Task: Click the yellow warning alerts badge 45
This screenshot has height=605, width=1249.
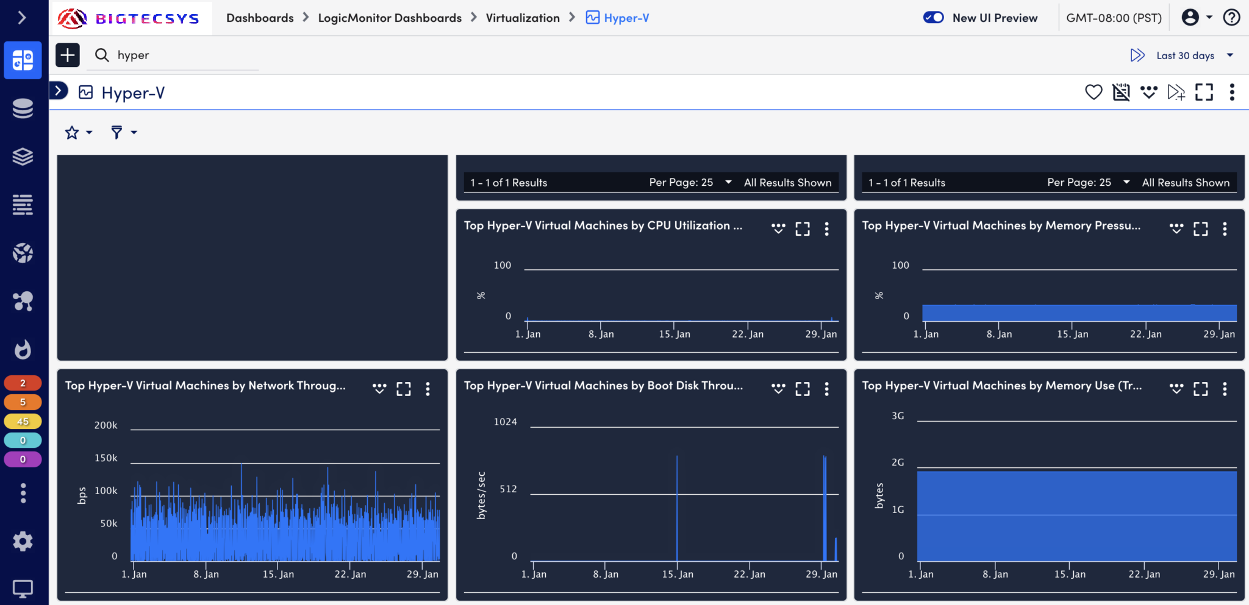Action: pyautogui.click(x=23, y=422)
